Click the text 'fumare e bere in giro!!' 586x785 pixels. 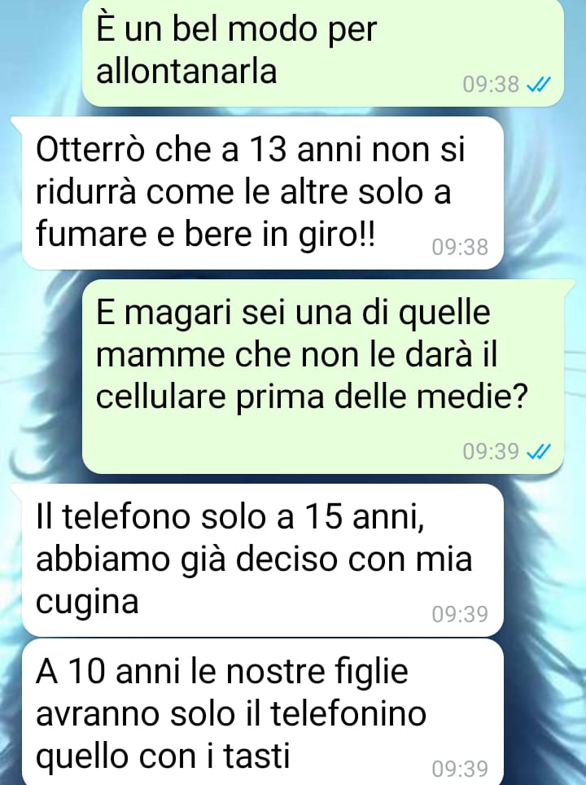pos(204,233)
